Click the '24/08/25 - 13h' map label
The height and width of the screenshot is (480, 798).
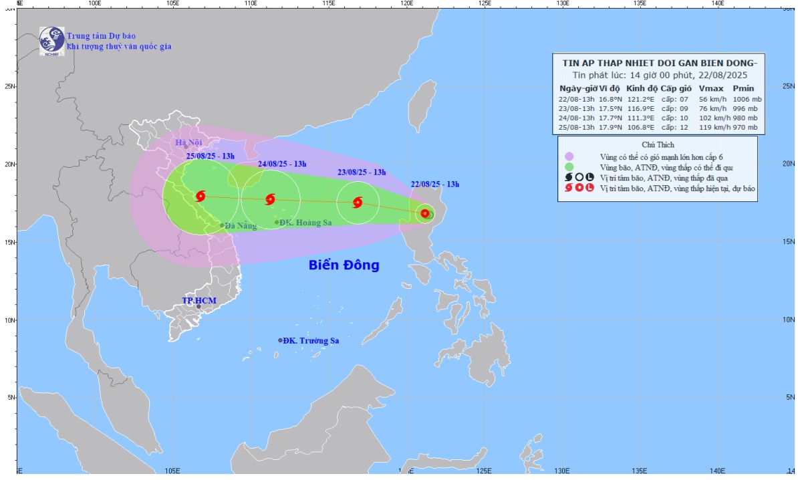[282, 164]
